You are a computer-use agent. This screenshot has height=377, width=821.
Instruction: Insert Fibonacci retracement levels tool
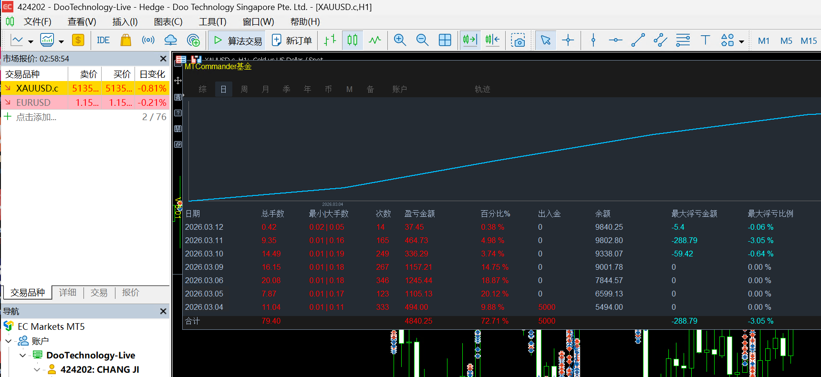click(683, 40)
